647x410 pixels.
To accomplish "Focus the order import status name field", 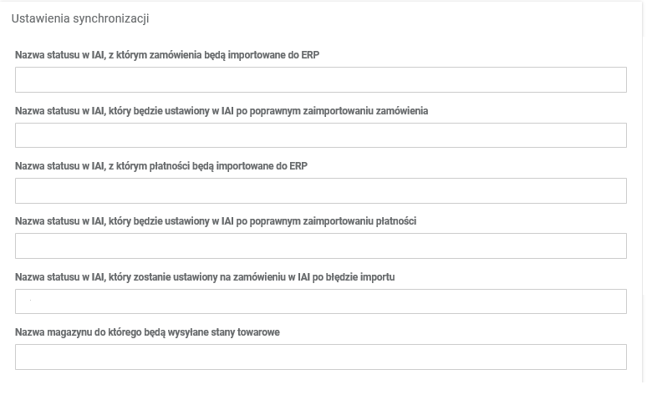I will point(320,80).
